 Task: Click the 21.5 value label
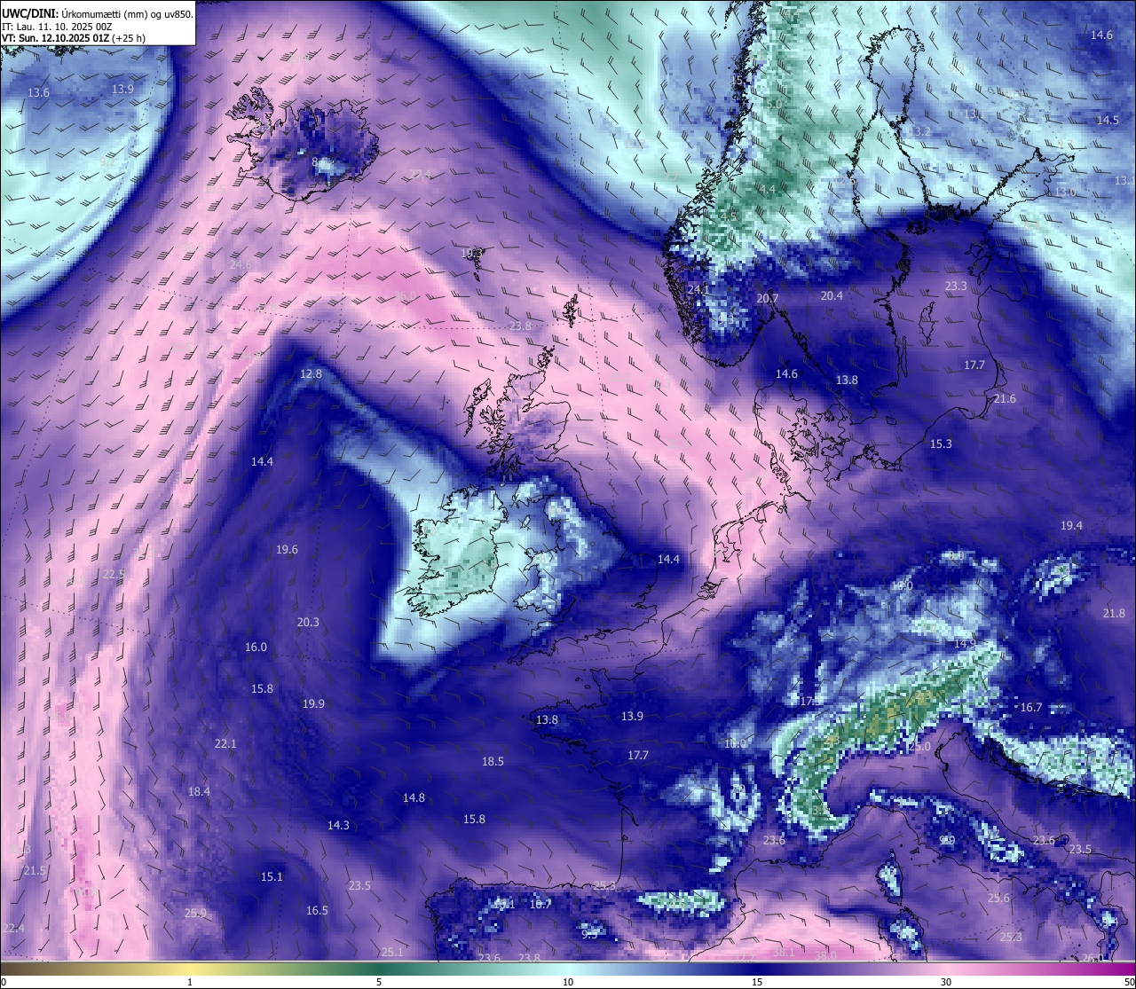point(34,871)
